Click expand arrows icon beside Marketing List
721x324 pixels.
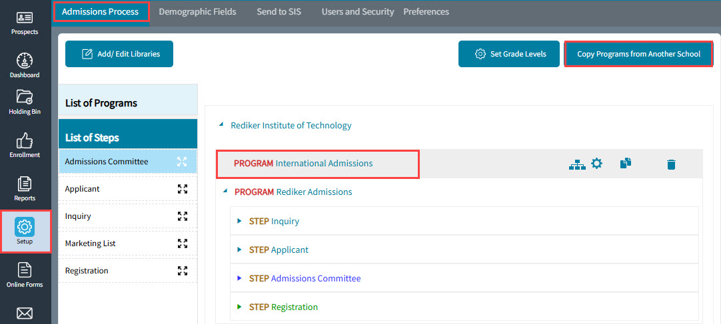click(x=183, y=243)
